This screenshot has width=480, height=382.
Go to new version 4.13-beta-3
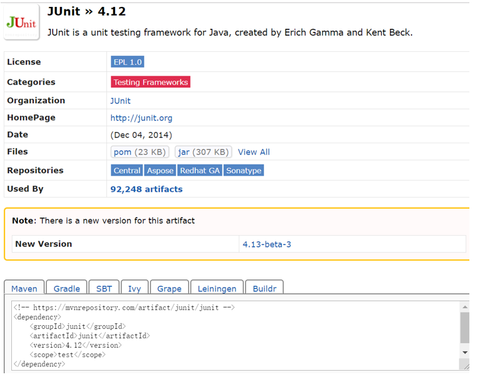267,244
